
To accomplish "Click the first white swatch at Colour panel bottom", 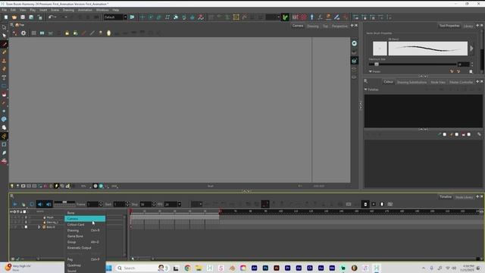I will 445,134.
